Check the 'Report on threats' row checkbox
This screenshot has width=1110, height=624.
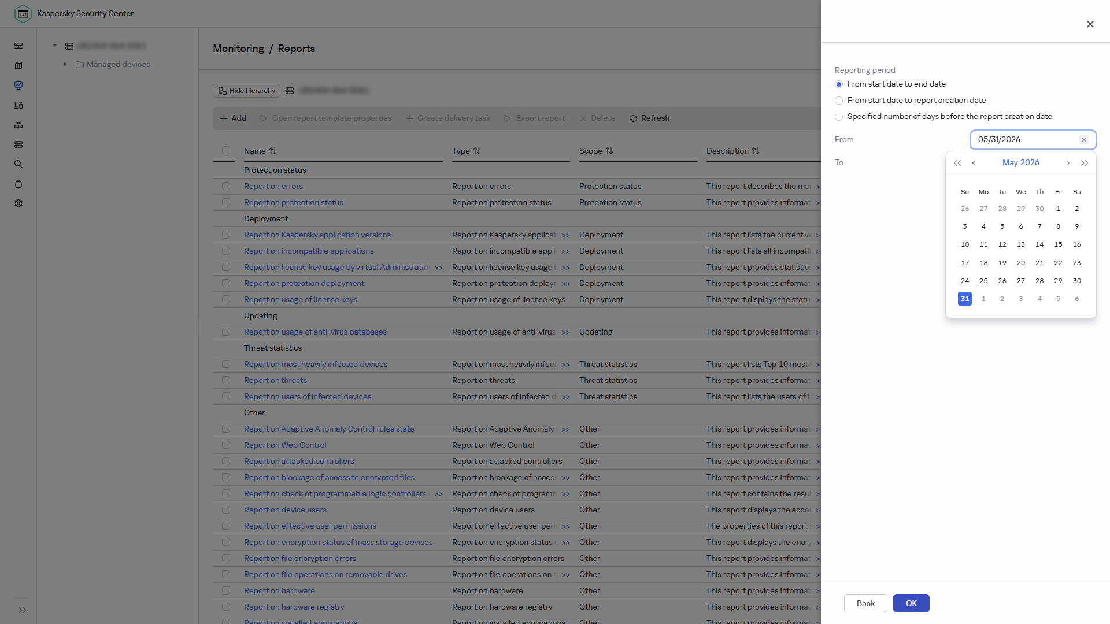point(226,380)
